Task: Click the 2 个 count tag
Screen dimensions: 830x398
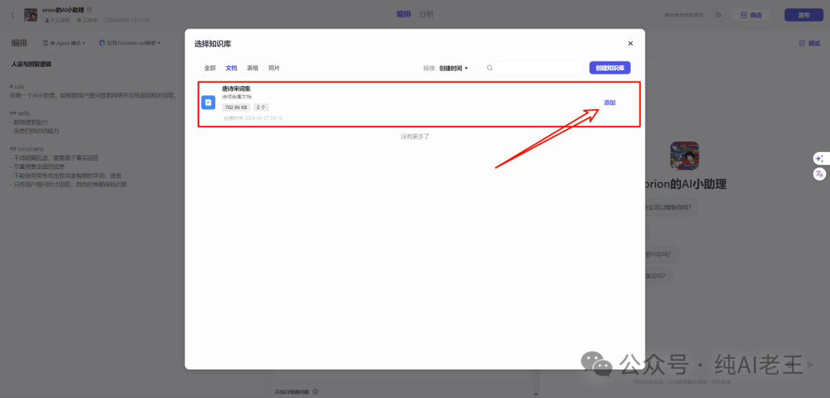Action: pos(261,108)
